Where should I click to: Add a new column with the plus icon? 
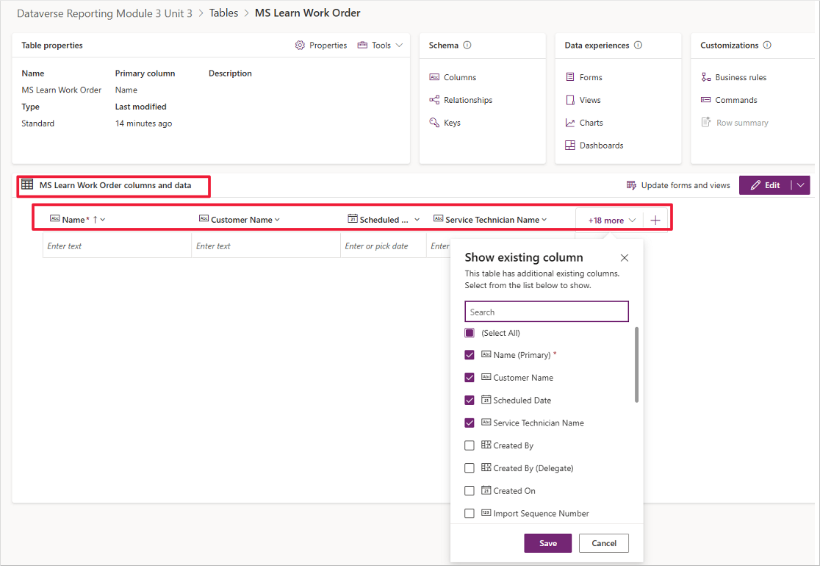[655, 219]
